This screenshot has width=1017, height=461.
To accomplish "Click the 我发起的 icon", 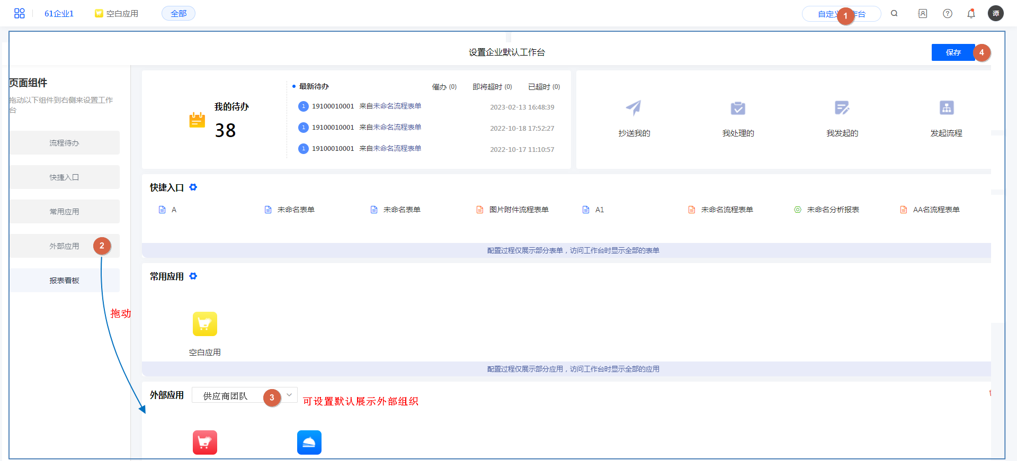I will click(x=842, y=108).
